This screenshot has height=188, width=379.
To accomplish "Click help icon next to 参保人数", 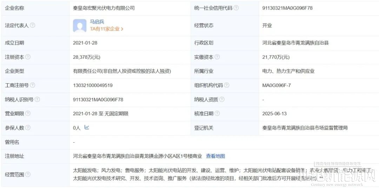I will click(28, 128).
